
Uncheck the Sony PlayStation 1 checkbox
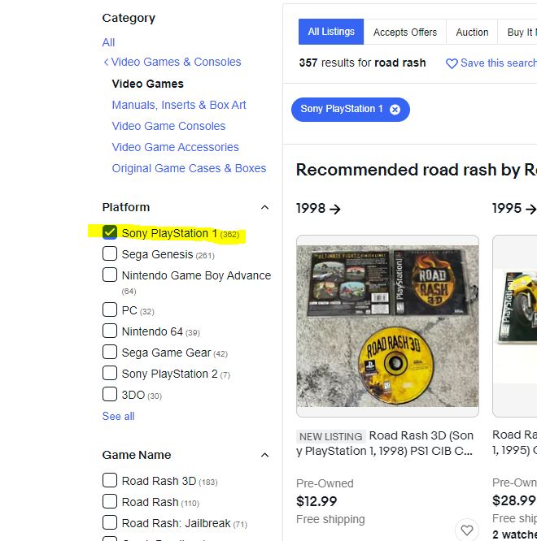(x=110, y=232)
